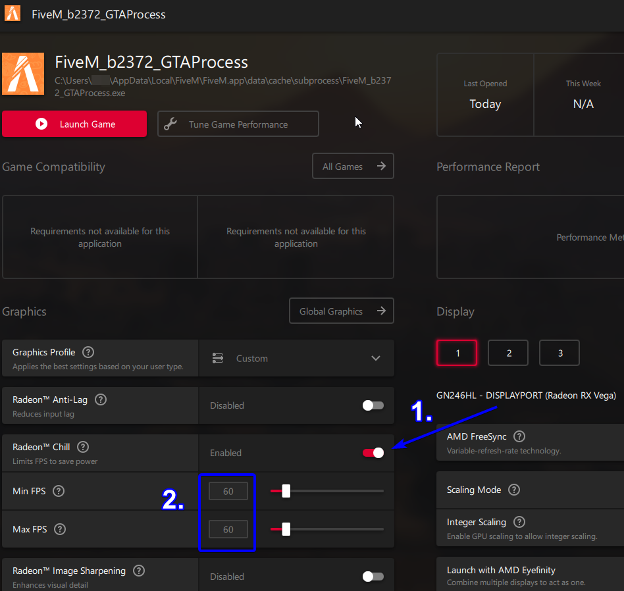
Task: Click the help icon next to Min FPS
Action: tap(59, 491)
